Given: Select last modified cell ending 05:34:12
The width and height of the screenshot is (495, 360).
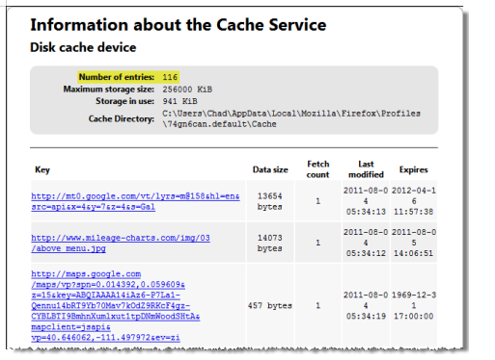Looking at the screenshot, I should tap(366, 243).
